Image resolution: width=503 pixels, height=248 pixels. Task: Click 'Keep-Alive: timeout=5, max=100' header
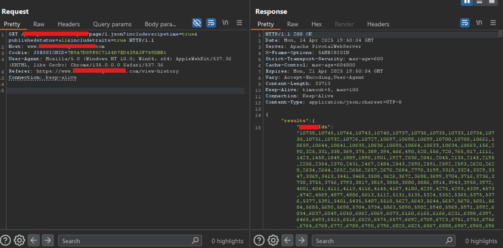(x=312, y=90)
